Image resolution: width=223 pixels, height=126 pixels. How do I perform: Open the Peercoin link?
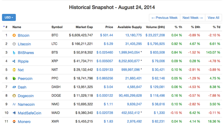(25, 79)
